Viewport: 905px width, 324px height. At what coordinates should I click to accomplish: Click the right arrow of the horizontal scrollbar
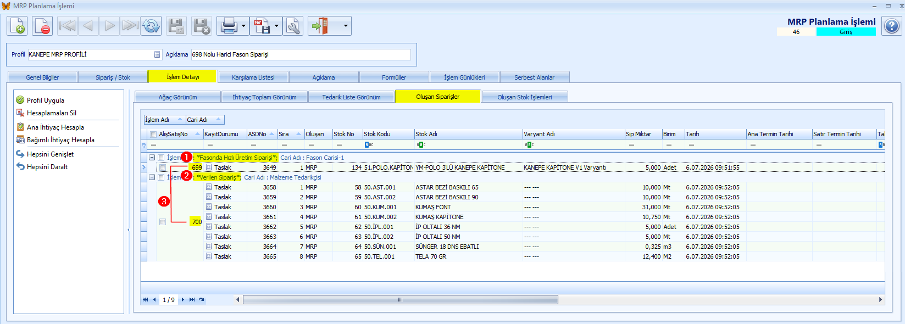tap(880, 300)
